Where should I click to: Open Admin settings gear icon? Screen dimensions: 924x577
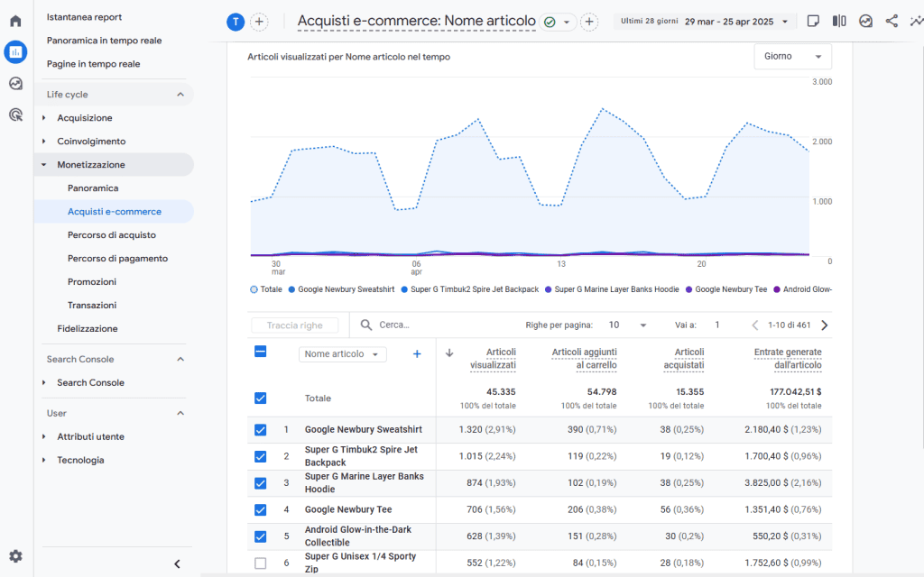(x=15, y=556)
